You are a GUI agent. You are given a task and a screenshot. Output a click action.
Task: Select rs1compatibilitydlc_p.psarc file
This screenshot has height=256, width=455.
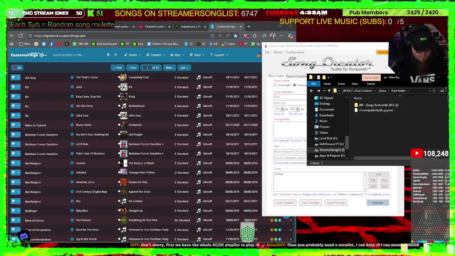coord(374,110)
